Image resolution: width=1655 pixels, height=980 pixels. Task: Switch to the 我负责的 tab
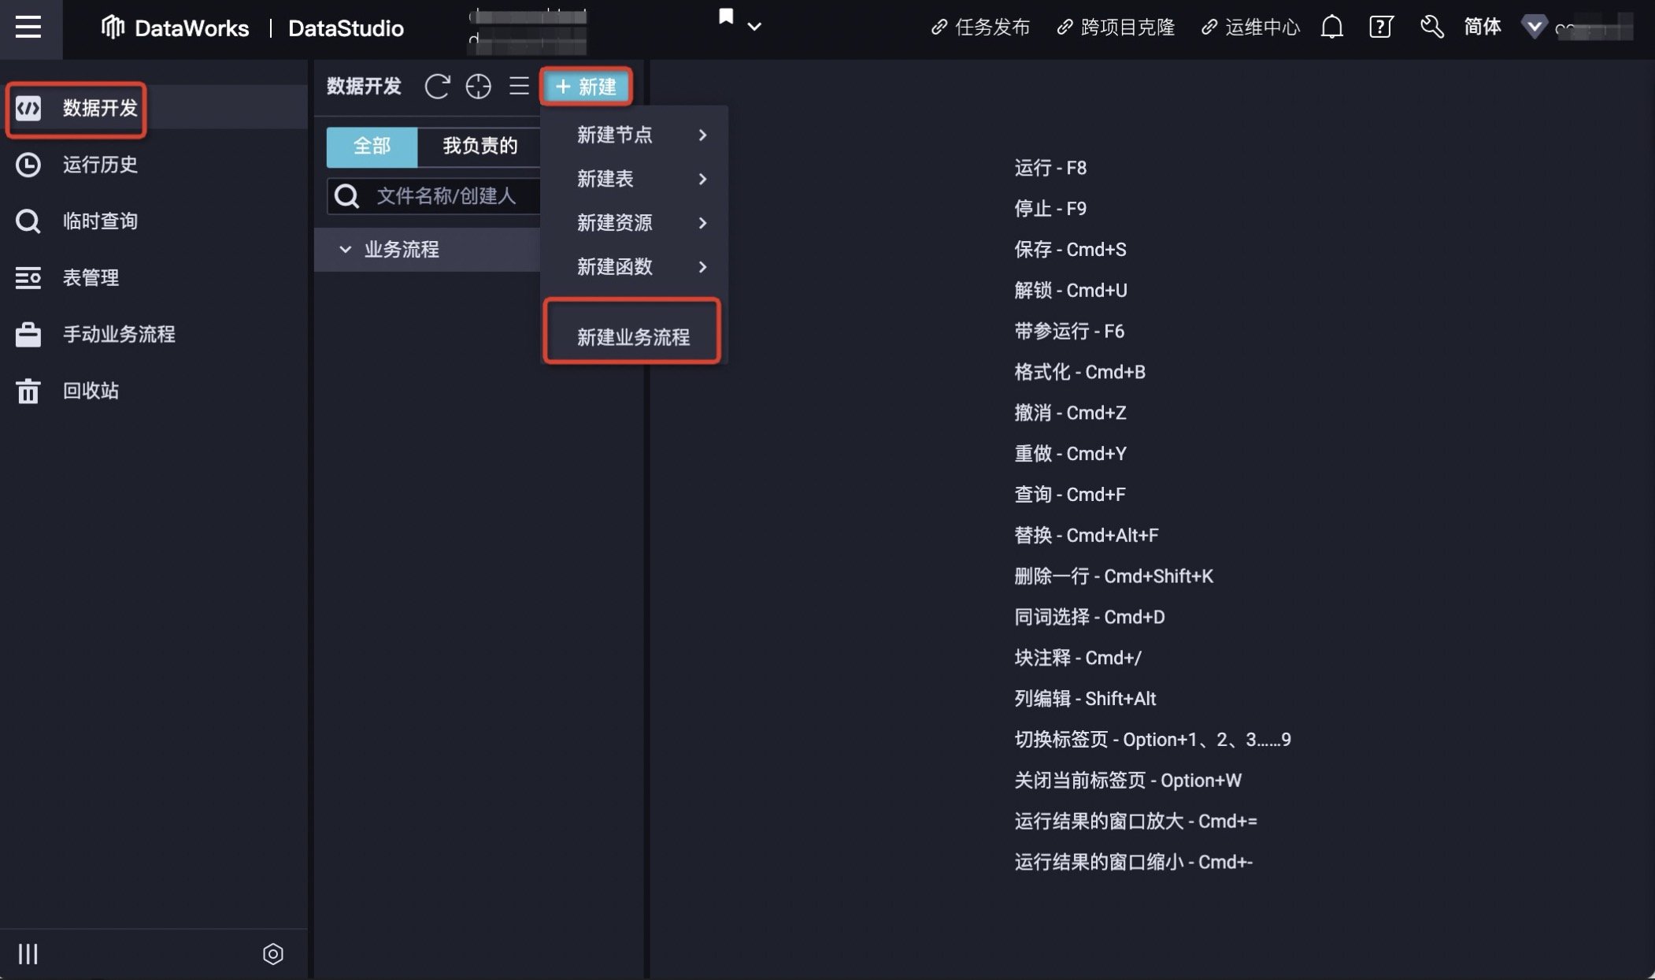[479, 147]
